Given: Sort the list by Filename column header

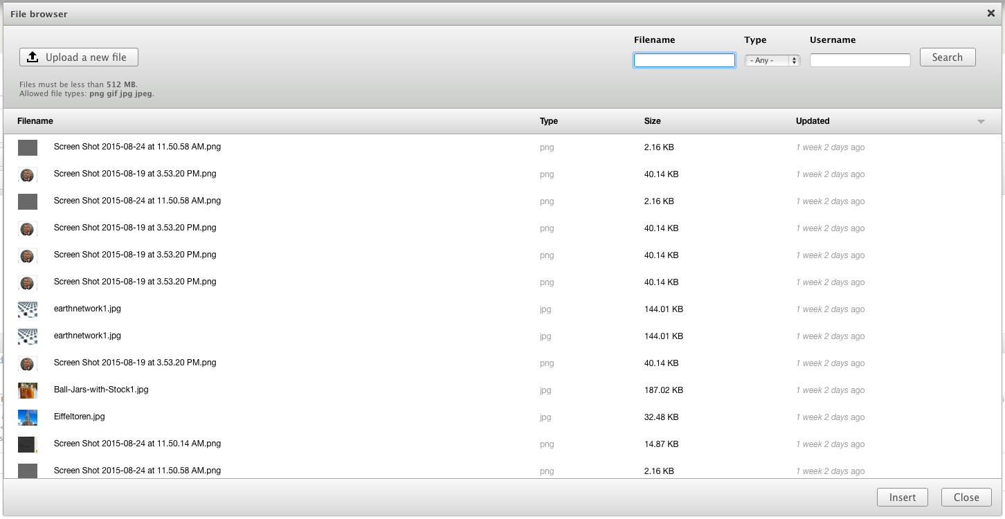Looking at the screenshot, I should 35,121.
